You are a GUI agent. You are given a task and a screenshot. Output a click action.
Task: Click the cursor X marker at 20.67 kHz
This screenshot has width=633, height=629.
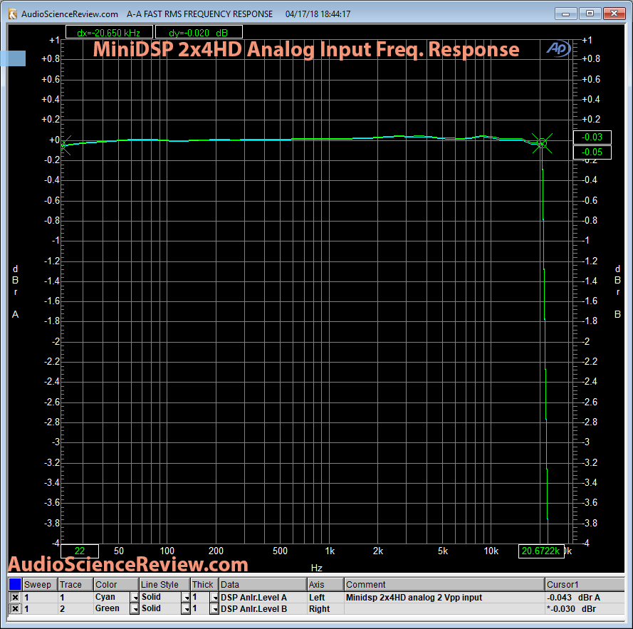click(542, 143)
